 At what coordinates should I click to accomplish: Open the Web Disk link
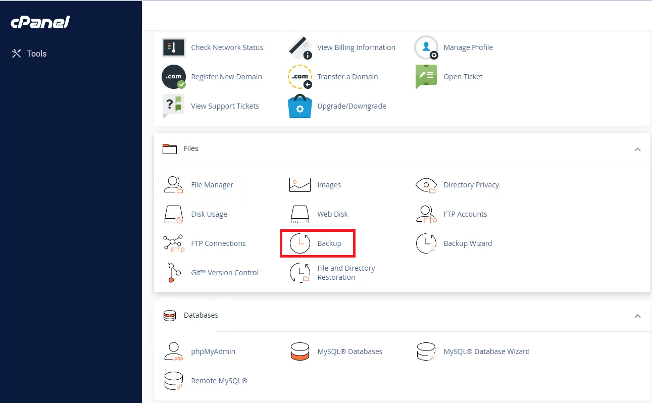point(333,214)
